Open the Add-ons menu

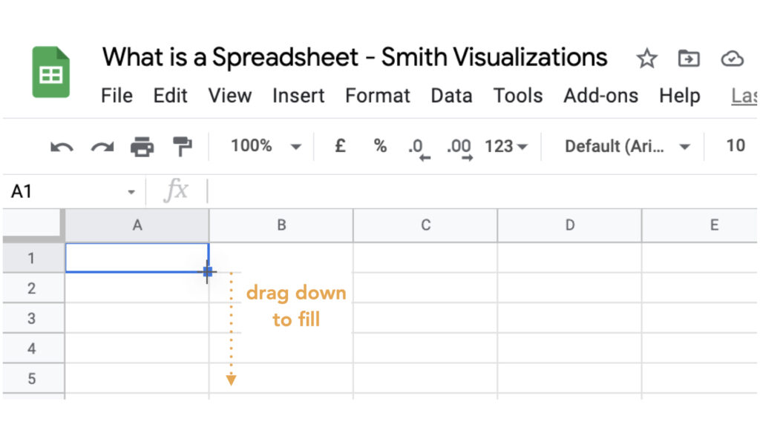pyautogui.click(x=600, y=96)
